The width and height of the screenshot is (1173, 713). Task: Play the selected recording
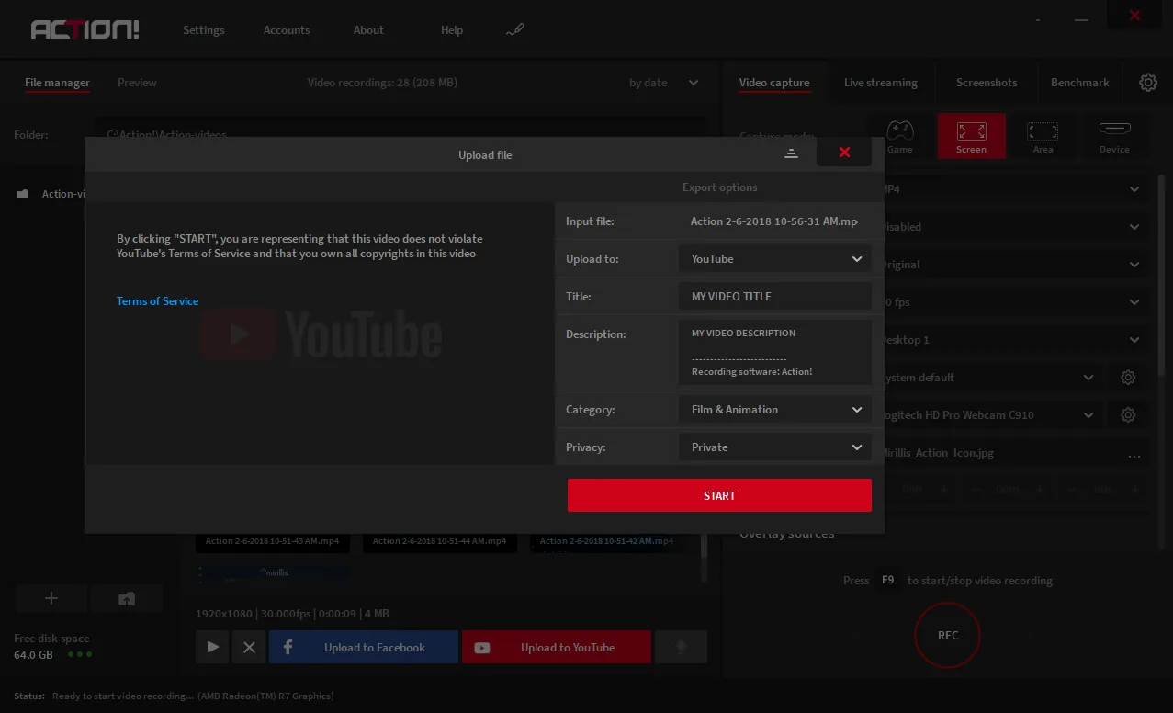pos(212,647)
